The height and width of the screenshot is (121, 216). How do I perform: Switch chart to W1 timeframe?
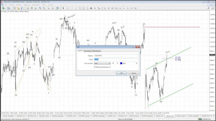click(132, 8)
